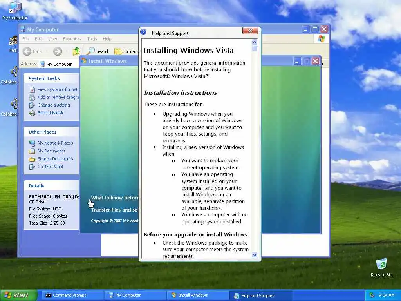Click the My Documents folder icon
The image size is (401, 301).
pos(32,151)
